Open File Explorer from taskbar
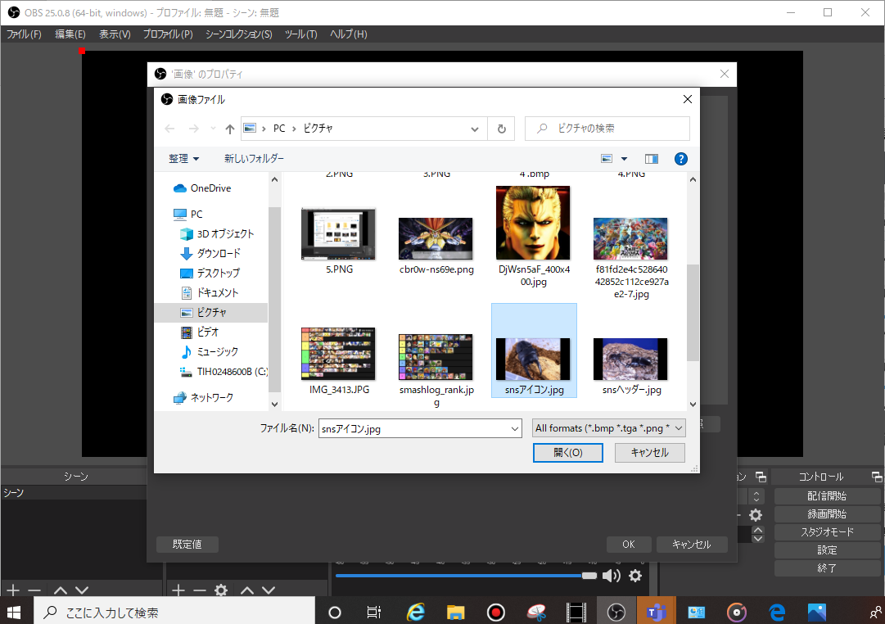The width and height of the screenshot is (885, 624). pyautogui.click(x=455, y=613)
